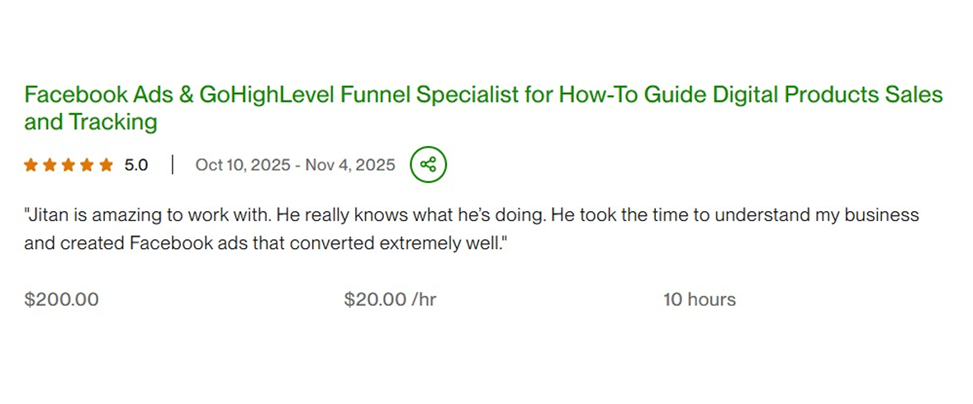Click the divider between rating and dates

point(172,165)
